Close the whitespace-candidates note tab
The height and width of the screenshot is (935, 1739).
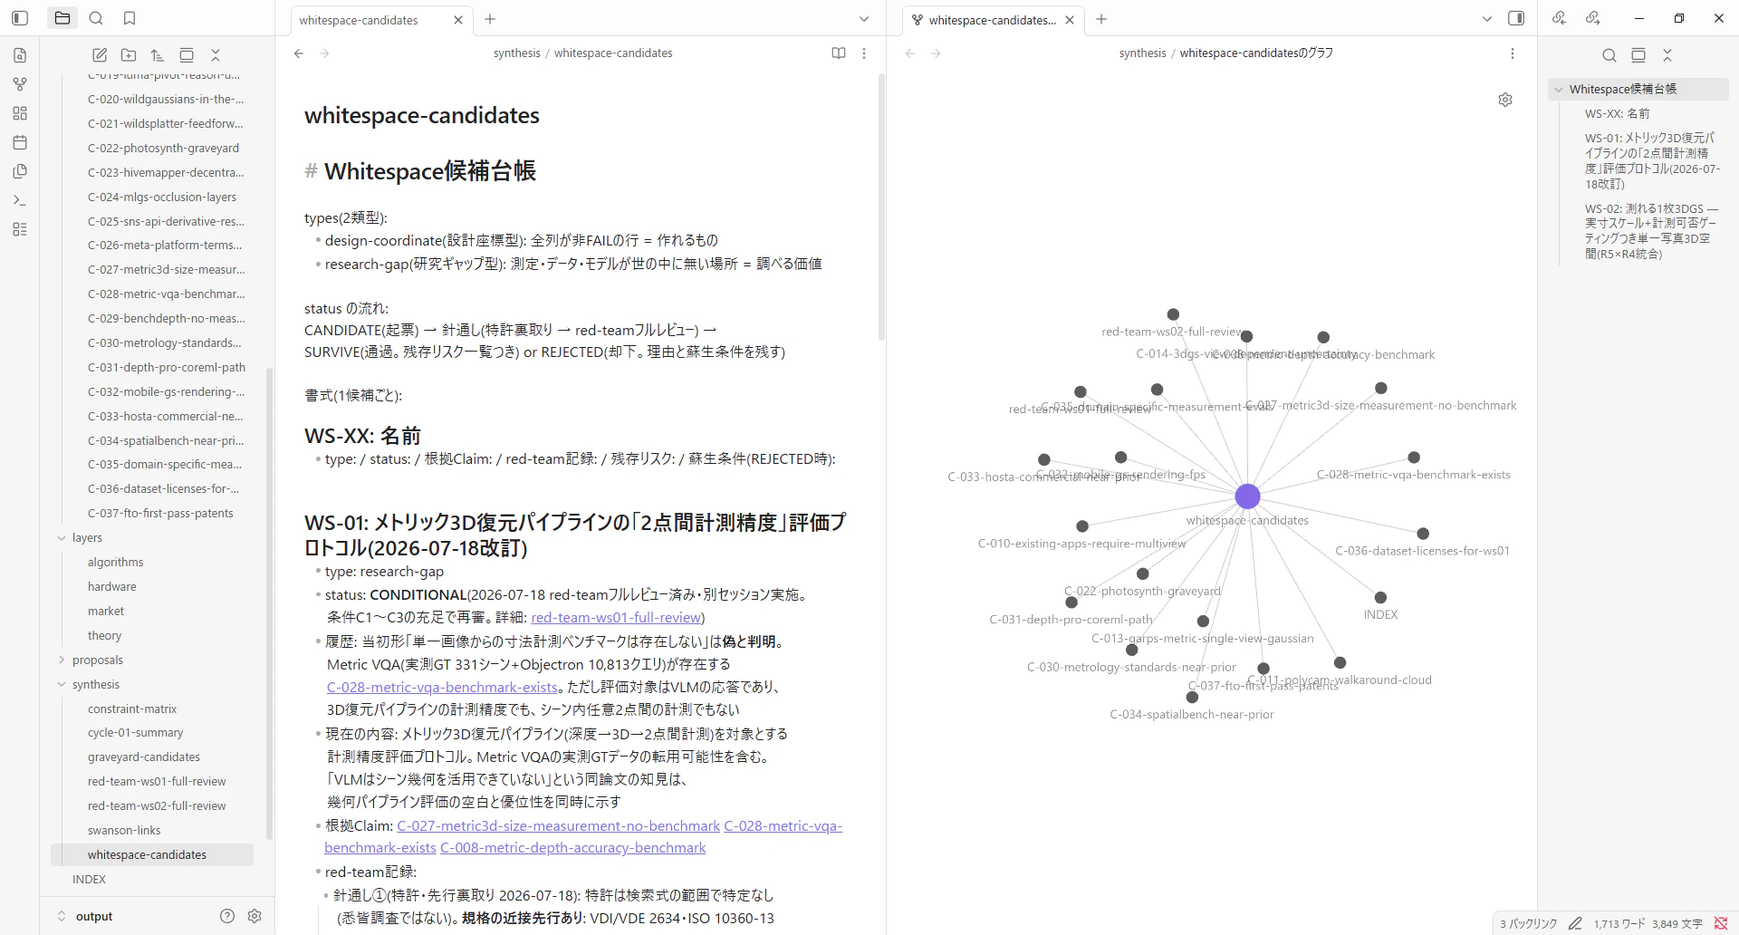458,20
